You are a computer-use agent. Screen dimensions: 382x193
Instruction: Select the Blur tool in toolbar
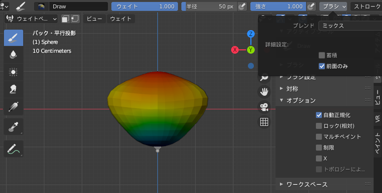point(13,55)
